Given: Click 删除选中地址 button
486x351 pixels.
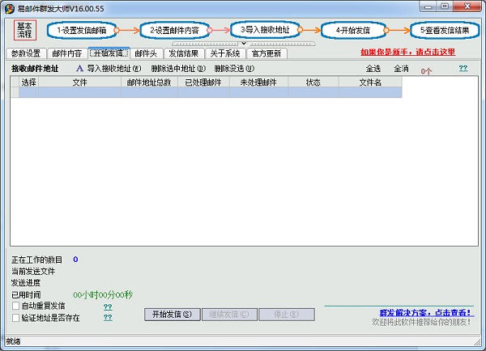Looking at the screenshot, I should (177, 69).
